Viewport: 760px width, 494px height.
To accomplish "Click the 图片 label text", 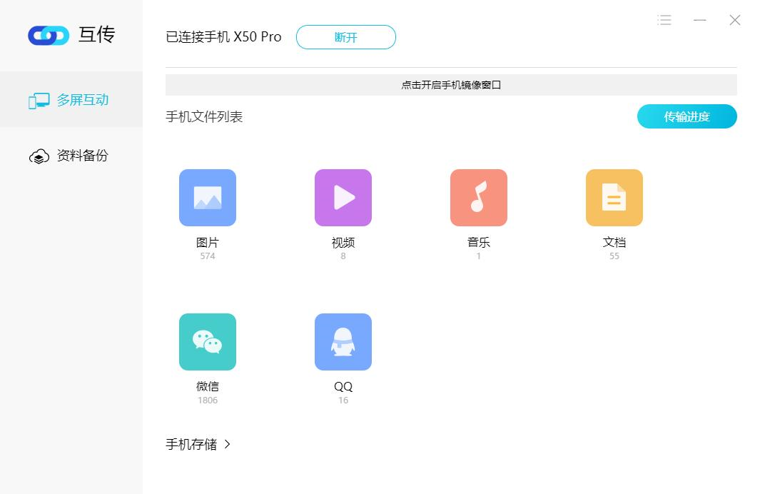I will (208, 243).
